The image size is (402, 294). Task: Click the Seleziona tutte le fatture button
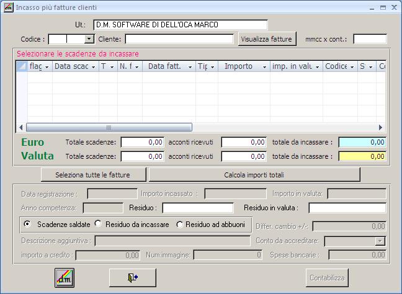[x=93, y=175]
